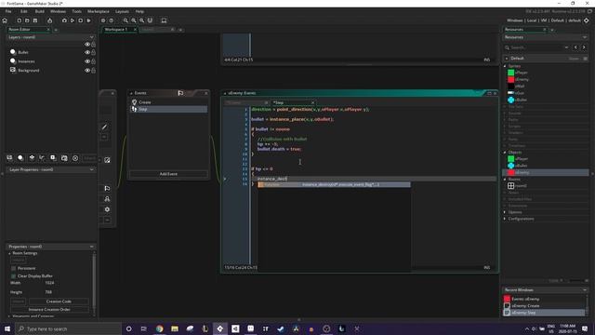Create new tile layer icon

[x=32, y=158]
